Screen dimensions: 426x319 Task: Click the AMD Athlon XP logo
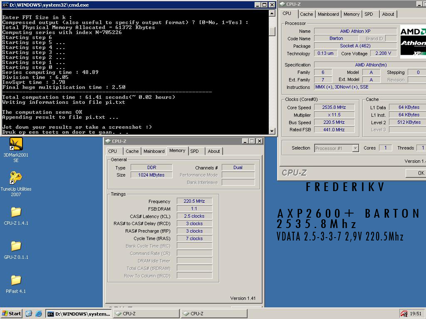(x=413, y=42)
